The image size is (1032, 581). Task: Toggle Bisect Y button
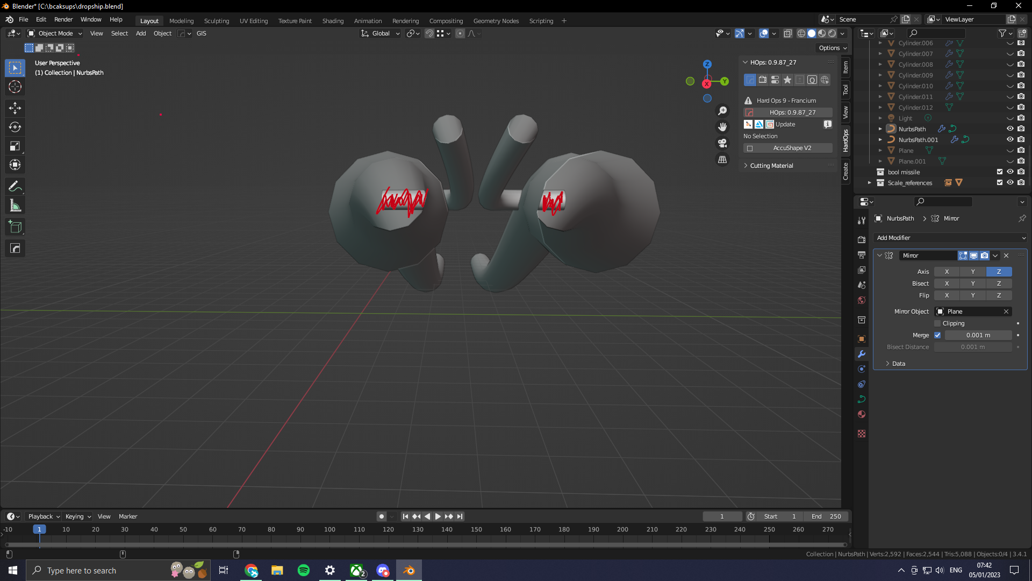tap(972, 284)
